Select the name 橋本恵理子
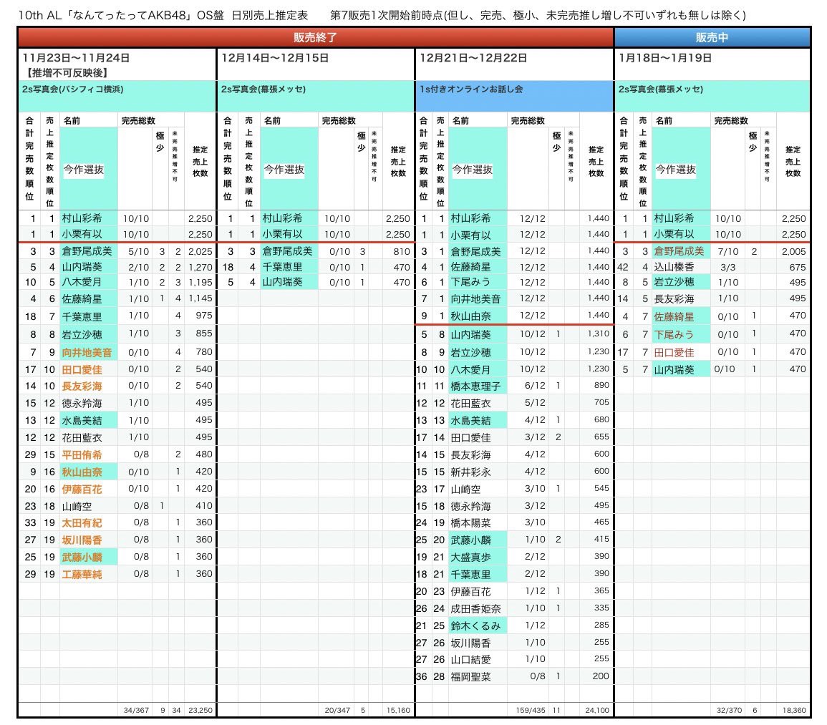827x725 pixels. pos(475,386)
